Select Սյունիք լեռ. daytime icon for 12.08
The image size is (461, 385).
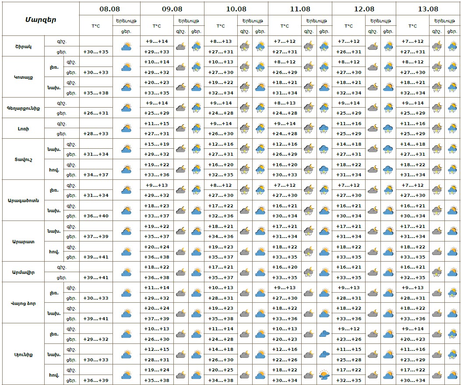[x=388, y=334]
